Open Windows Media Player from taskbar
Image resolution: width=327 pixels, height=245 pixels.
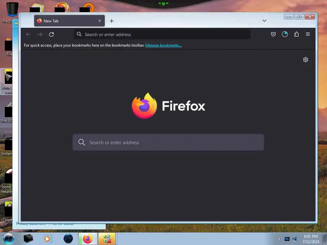pos(47,239)
